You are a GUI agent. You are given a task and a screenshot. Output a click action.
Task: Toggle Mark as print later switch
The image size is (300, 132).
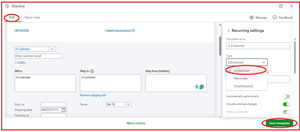pyautogui.click(x=286, y=112)
